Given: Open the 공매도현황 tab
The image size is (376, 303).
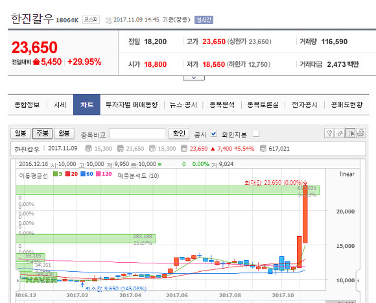Looking at the screenshot, I should [347, 105].
